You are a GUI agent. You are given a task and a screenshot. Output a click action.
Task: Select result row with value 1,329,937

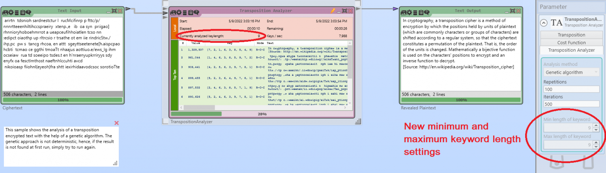pyautogui.click(x=264, y=50)
